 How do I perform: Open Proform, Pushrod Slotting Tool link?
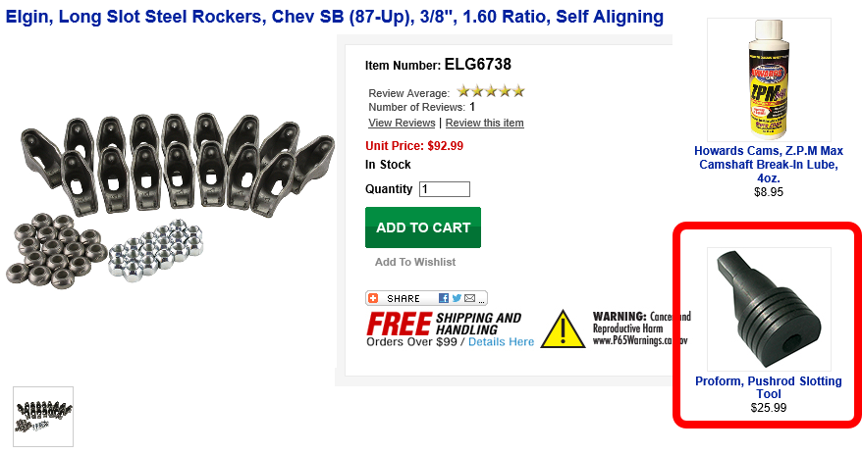[x=769, y=387]
